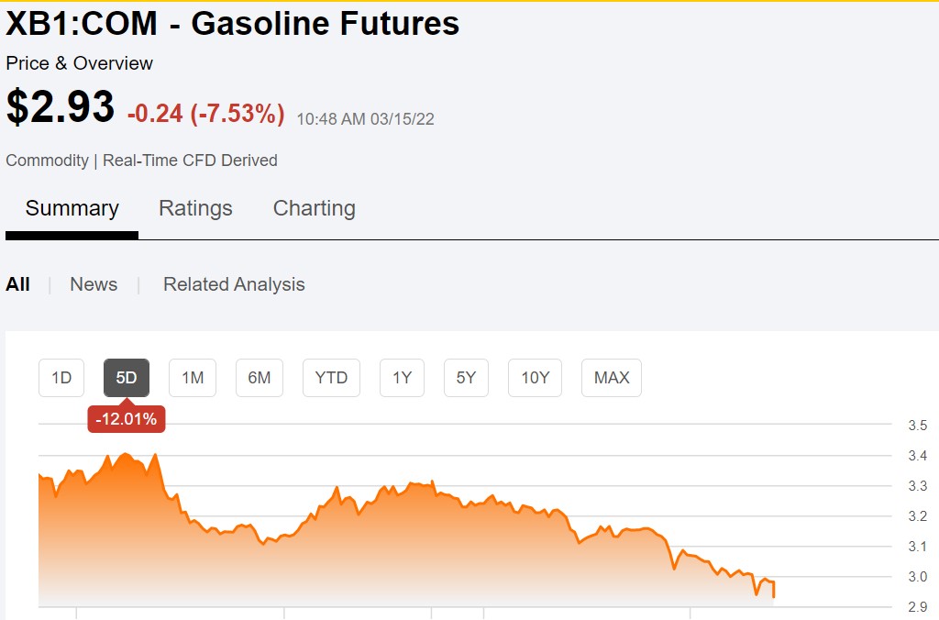
Task: Switch chart to 6M range
Action: tap(260, 378)
